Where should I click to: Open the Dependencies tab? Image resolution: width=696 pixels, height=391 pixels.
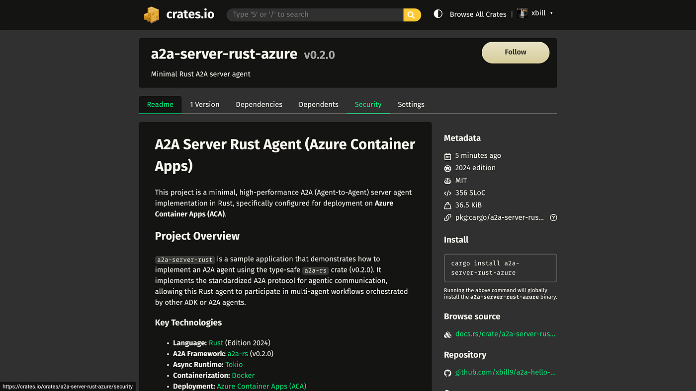click(x=259, y=105)
